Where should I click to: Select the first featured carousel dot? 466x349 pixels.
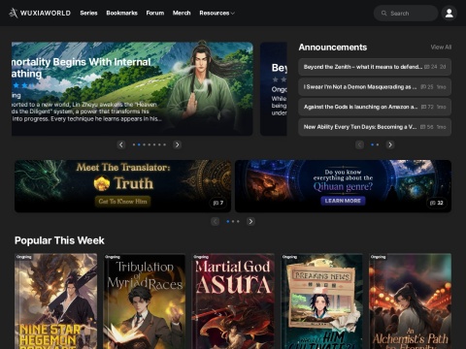(134, 144)
